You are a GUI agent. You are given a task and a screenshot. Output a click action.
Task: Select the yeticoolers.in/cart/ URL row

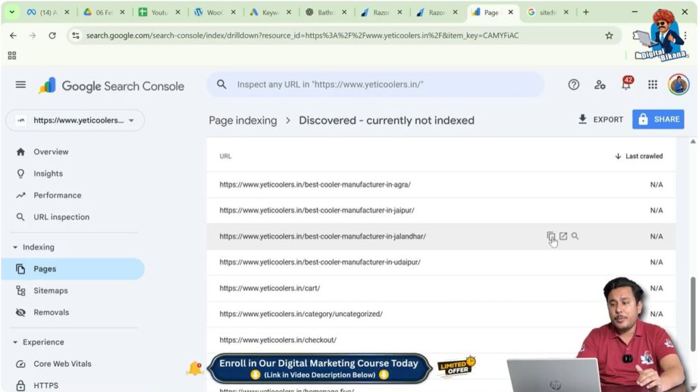(441, 288)
